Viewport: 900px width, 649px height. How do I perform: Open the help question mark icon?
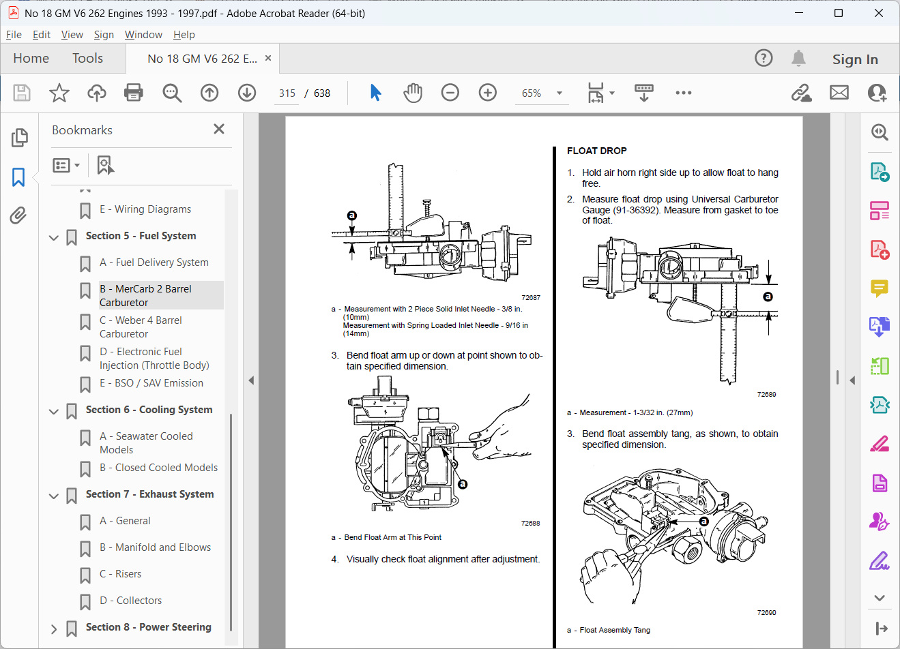pos(764,58)
